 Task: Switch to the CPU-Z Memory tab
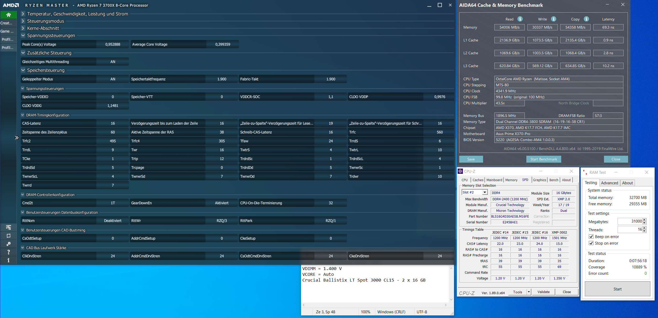511,180
